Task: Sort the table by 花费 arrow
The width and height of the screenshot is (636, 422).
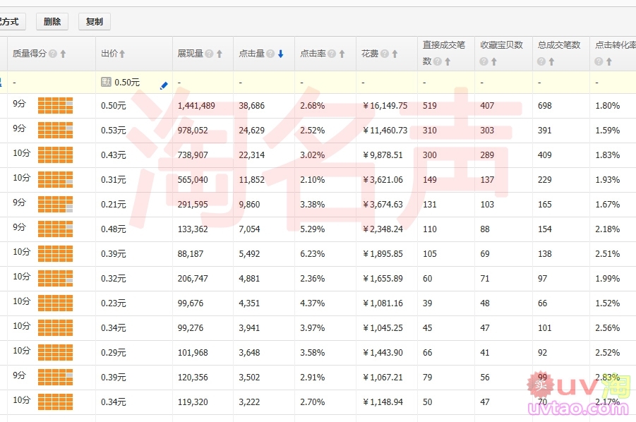Action: 396,54
